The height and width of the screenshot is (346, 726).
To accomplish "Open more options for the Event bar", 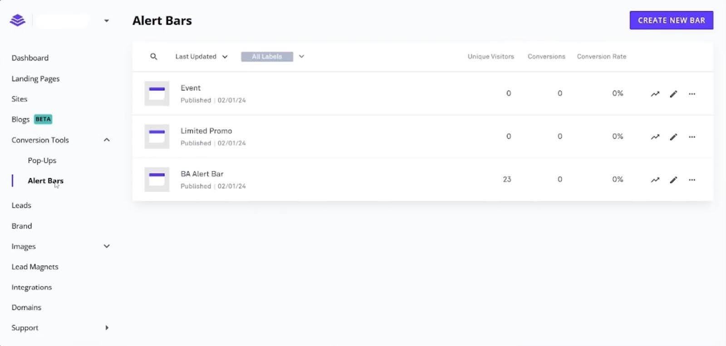I will click(692, 94).
